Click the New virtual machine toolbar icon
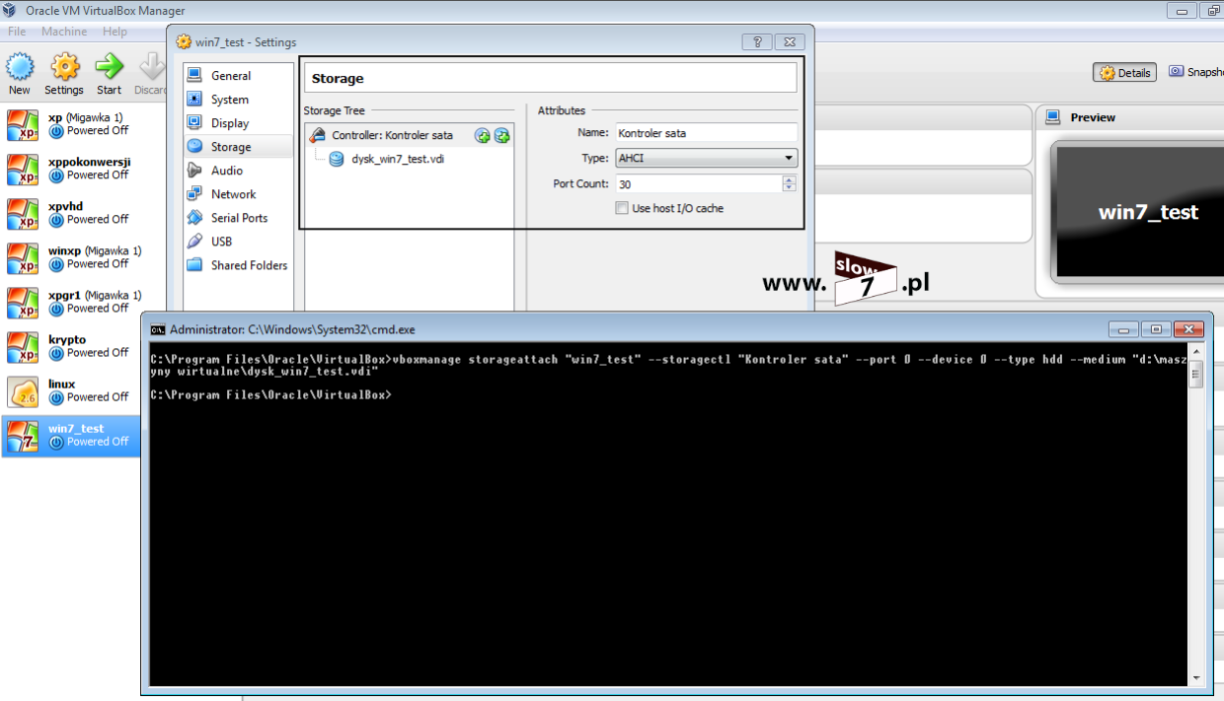Image resolution: width=1224 pixels, height=701 pixels. coord(20,74)
